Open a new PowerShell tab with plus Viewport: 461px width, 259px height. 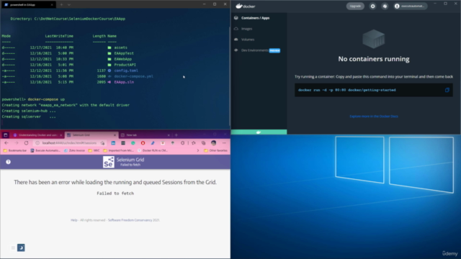[61, 5]
